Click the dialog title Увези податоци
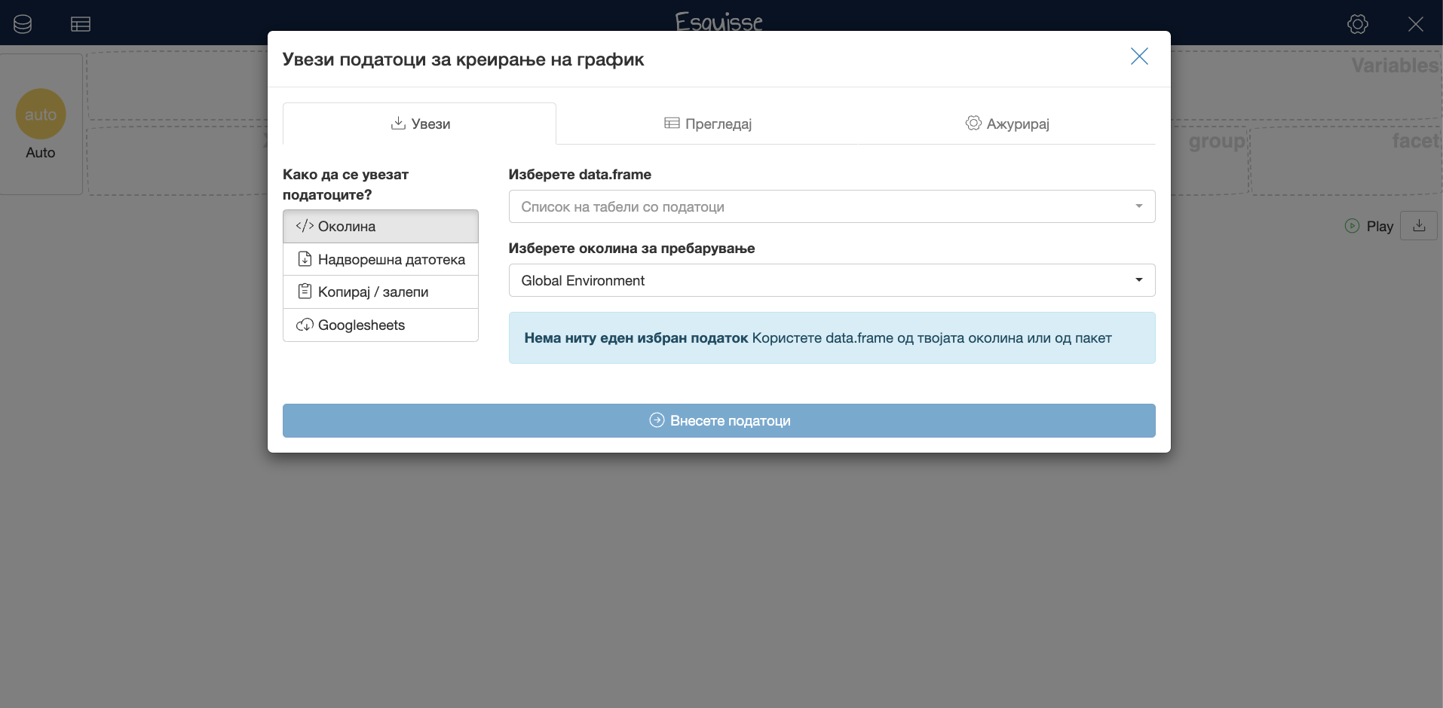Image resolution: width=1443 pixels, height=708 pixels. coord(463,60)
